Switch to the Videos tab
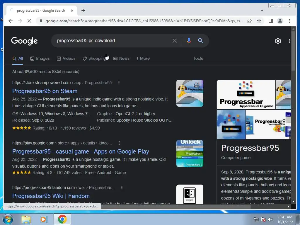The height and width of the screenshot is (225, 300). tap(66, 58)
